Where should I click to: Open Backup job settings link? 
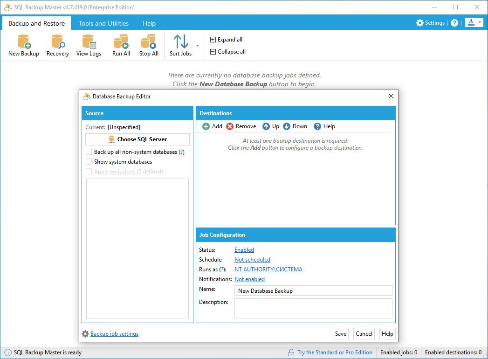coord(114,334)
